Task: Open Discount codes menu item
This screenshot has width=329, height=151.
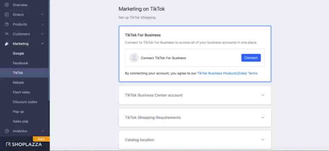Action: coord(25,102)
